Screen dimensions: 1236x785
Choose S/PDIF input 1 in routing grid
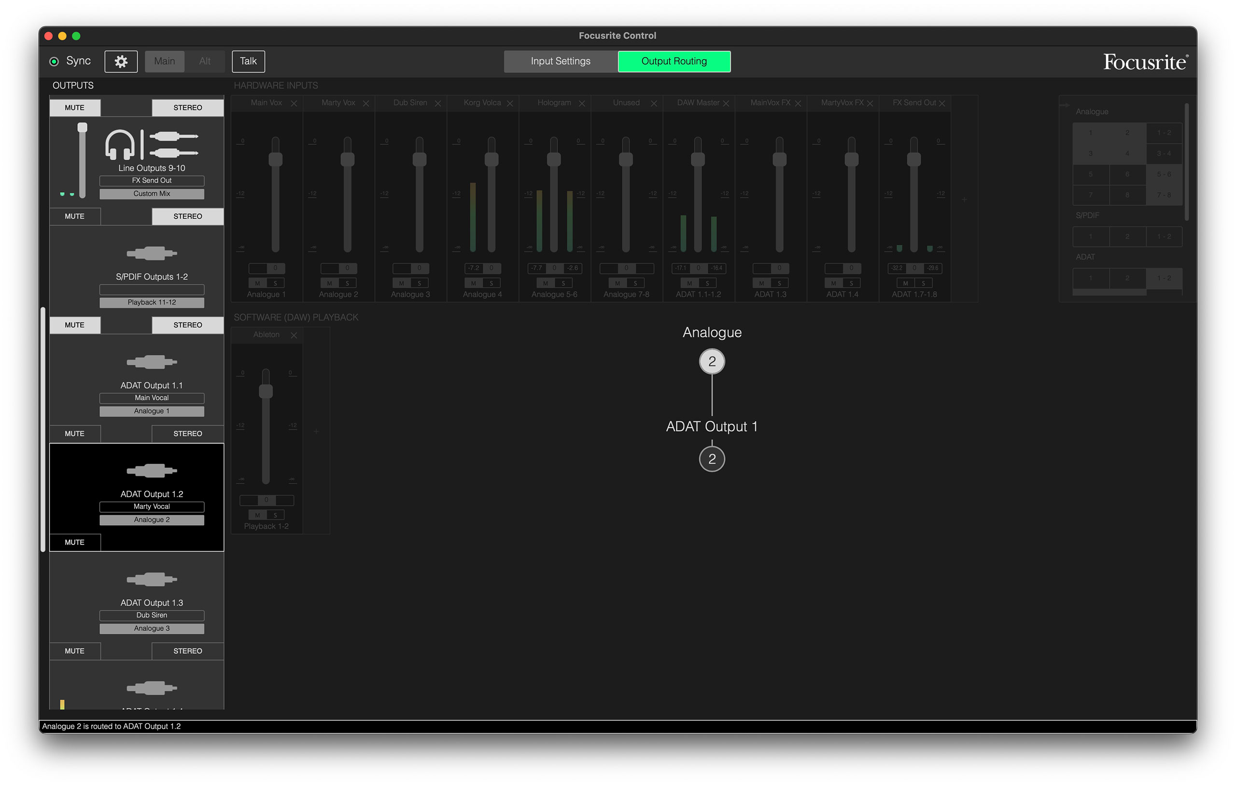(1091, 237)
